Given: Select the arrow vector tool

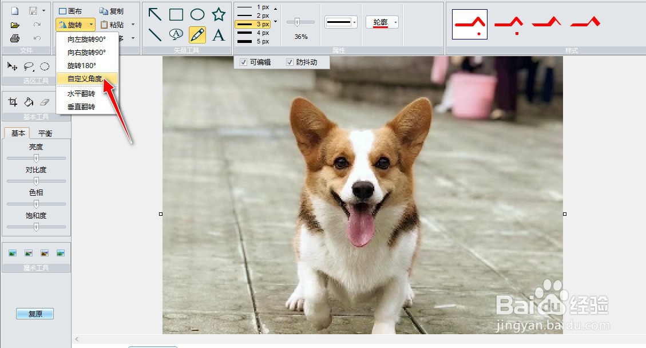Looking at the screenshot, I should [x=155, y=14].
